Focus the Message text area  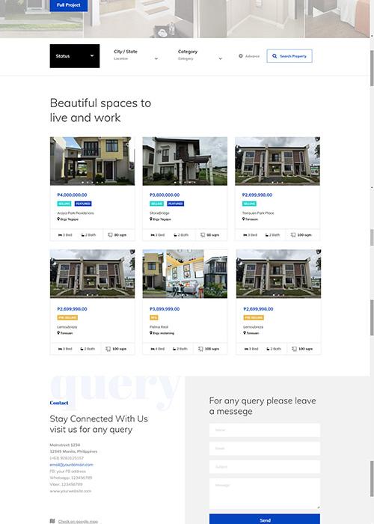click(265, 493)
